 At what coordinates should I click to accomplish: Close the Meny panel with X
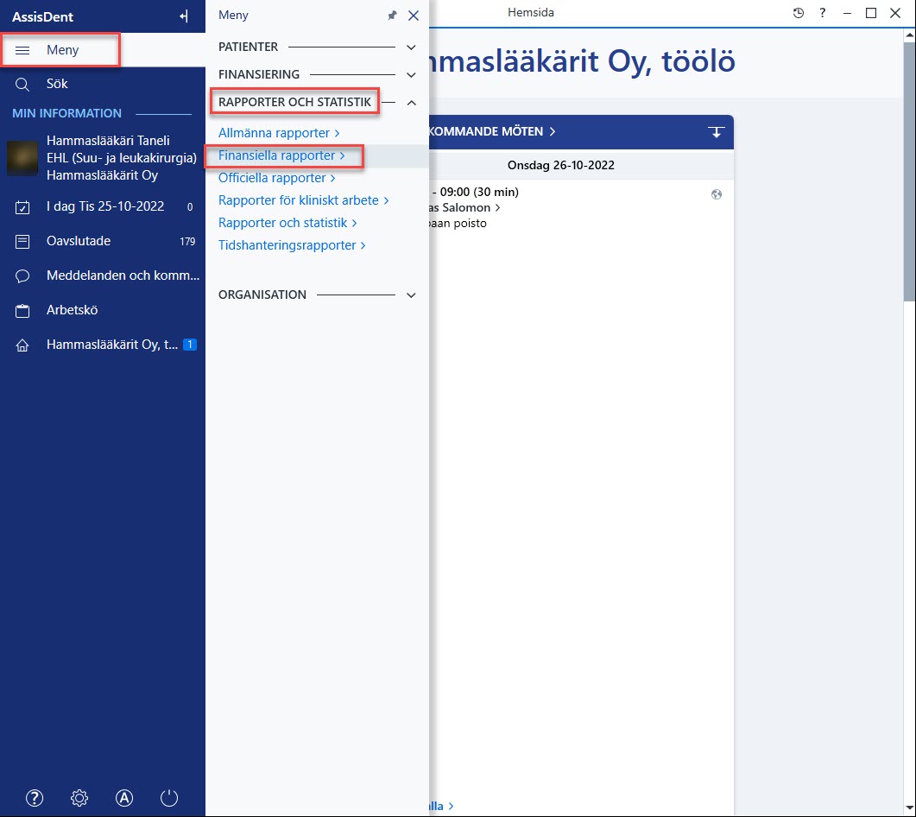pos(414,16)
